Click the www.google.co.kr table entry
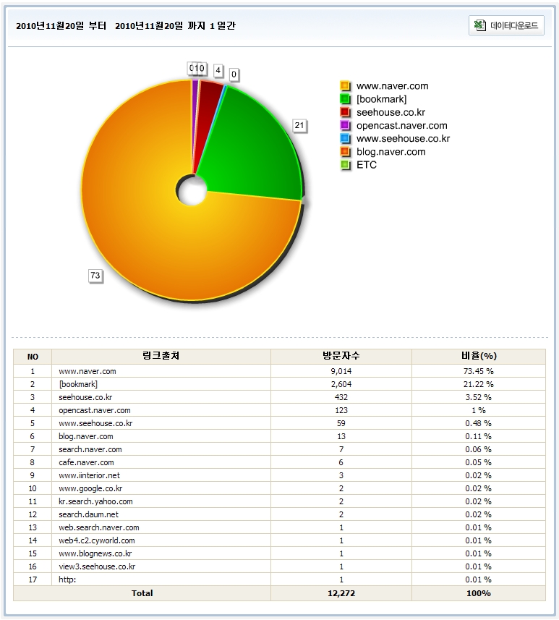Image resolution: width=559 pixels, height=620 pixels. pyautogui.click(x=90, y=488)
